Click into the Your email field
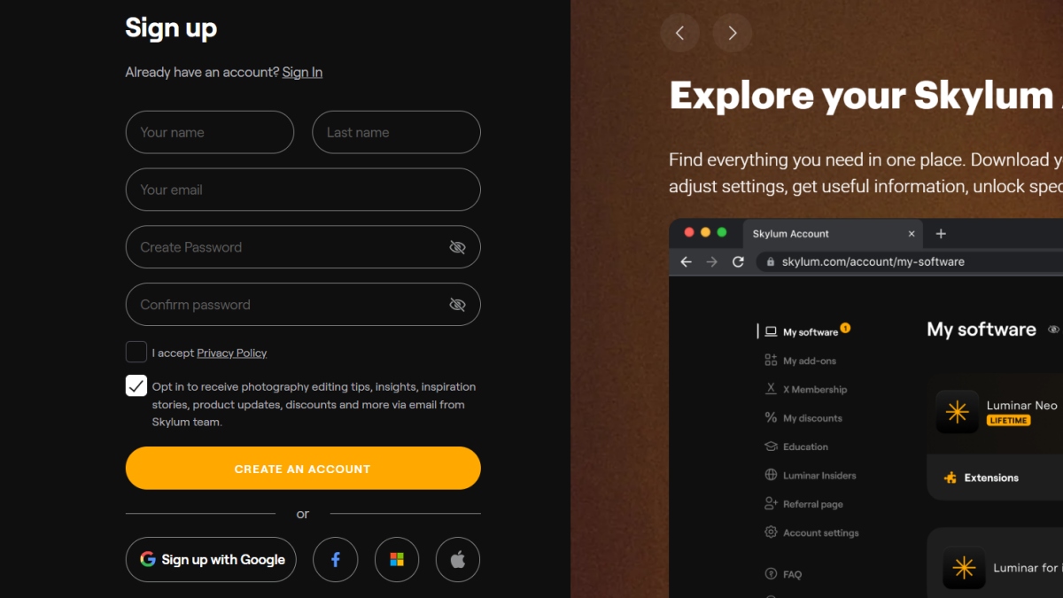 tap(303, 190)
